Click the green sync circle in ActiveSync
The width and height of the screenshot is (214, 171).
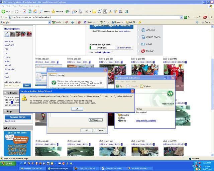point(170,94)
